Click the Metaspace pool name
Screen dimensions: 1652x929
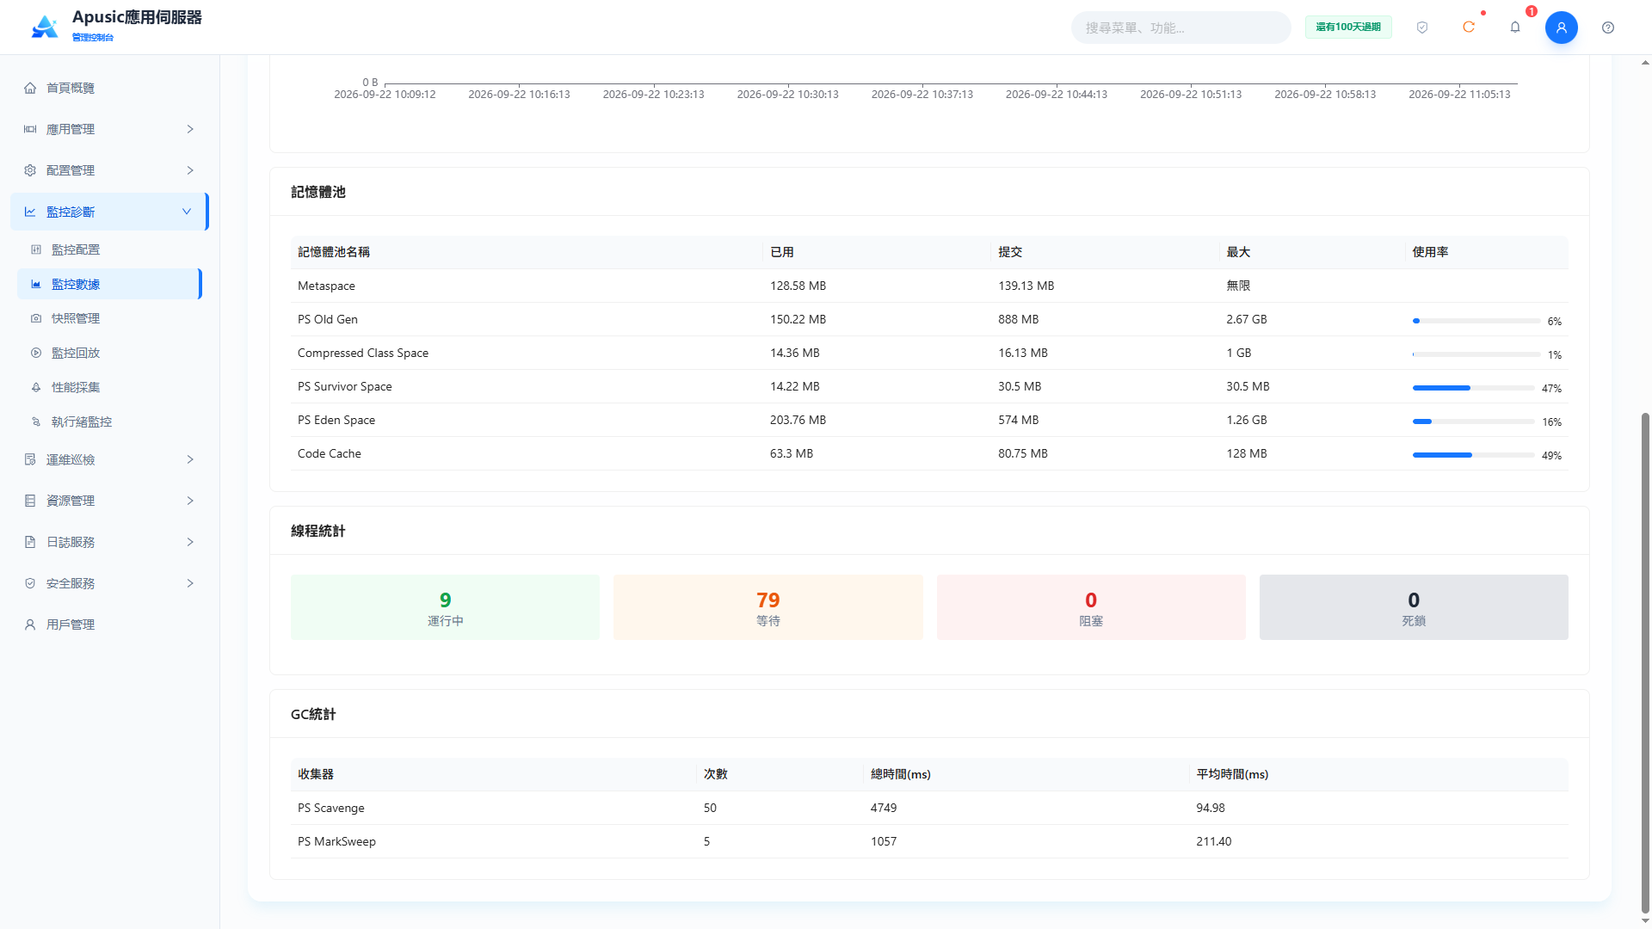(x=326, y=286)
